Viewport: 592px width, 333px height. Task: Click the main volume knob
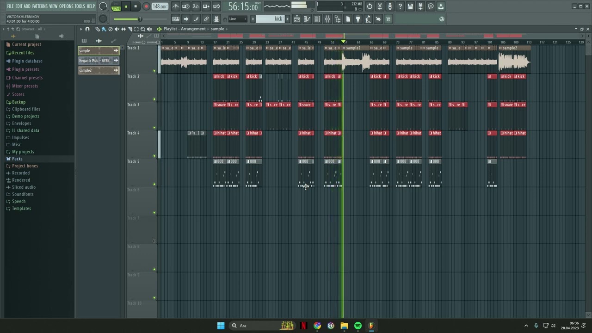103,6
